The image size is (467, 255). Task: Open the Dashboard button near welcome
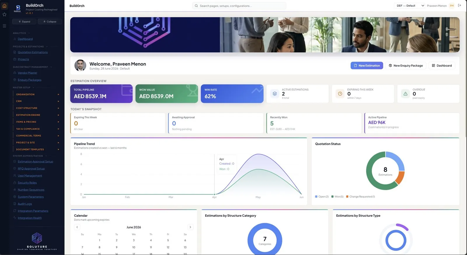[442, 66]
